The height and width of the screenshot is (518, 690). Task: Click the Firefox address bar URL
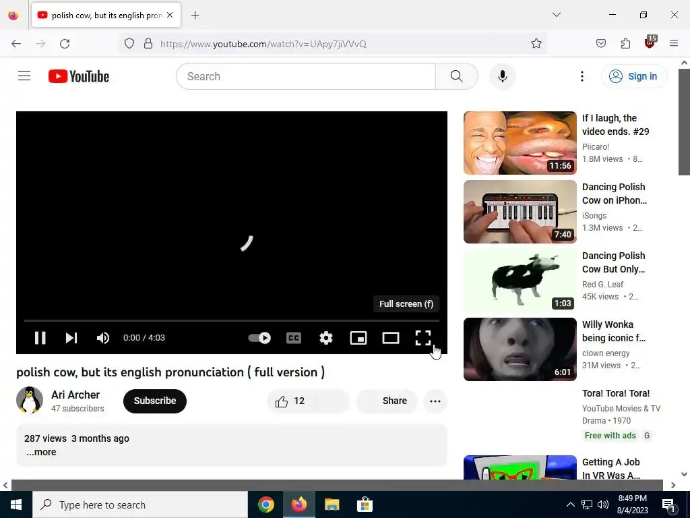pyautogui.click(x=263, y=44)
